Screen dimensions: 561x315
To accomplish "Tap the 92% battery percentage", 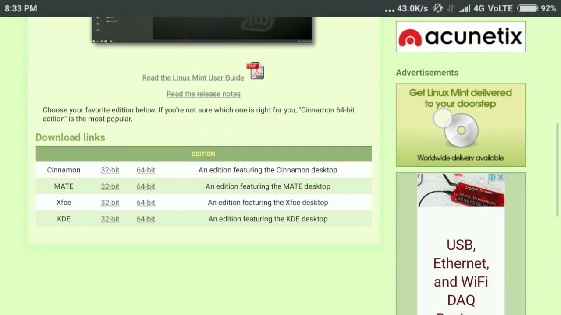I will click(548, 8).
